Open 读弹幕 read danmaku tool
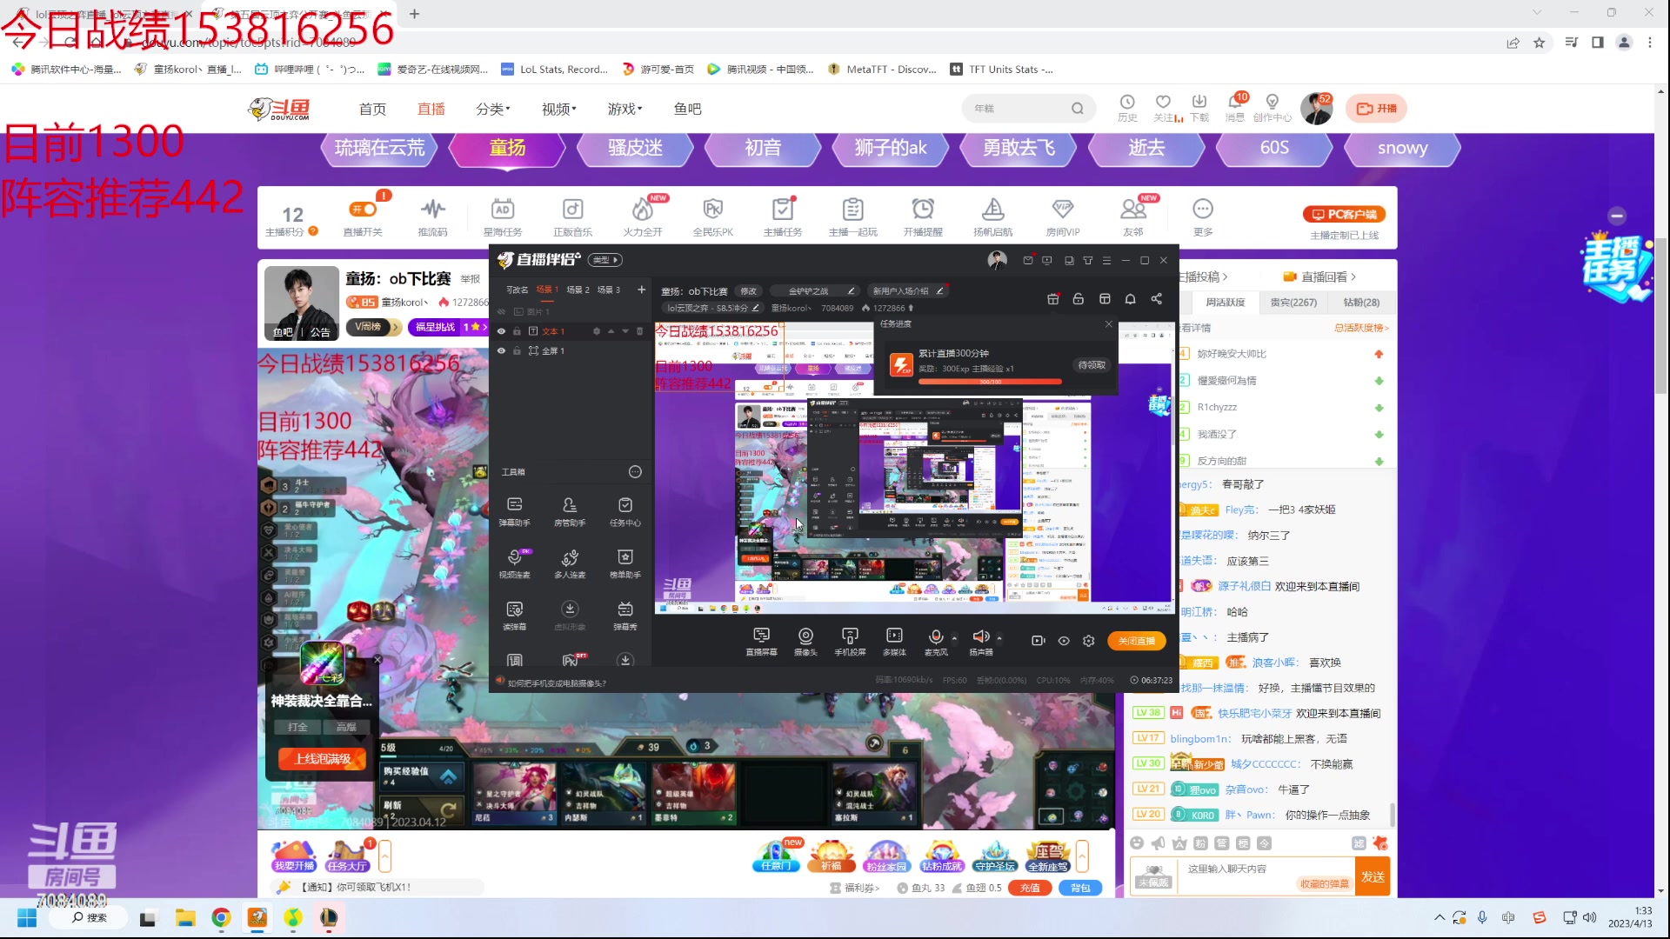The width and height of the screenshot is (1670, 939). [x=515, y=616]
